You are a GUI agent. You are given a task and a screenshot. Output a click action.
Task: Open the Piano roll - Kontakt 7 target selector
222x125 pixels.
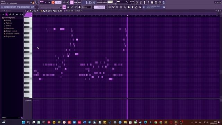[74, 11]
